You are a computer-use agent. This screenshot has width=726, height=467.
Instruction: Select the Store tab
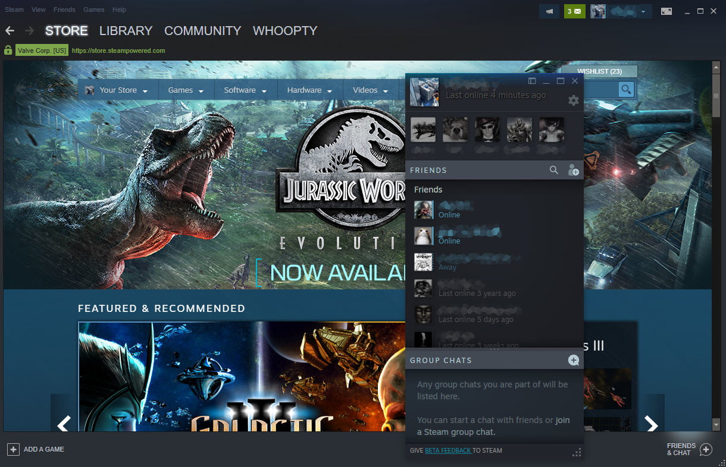67,30
